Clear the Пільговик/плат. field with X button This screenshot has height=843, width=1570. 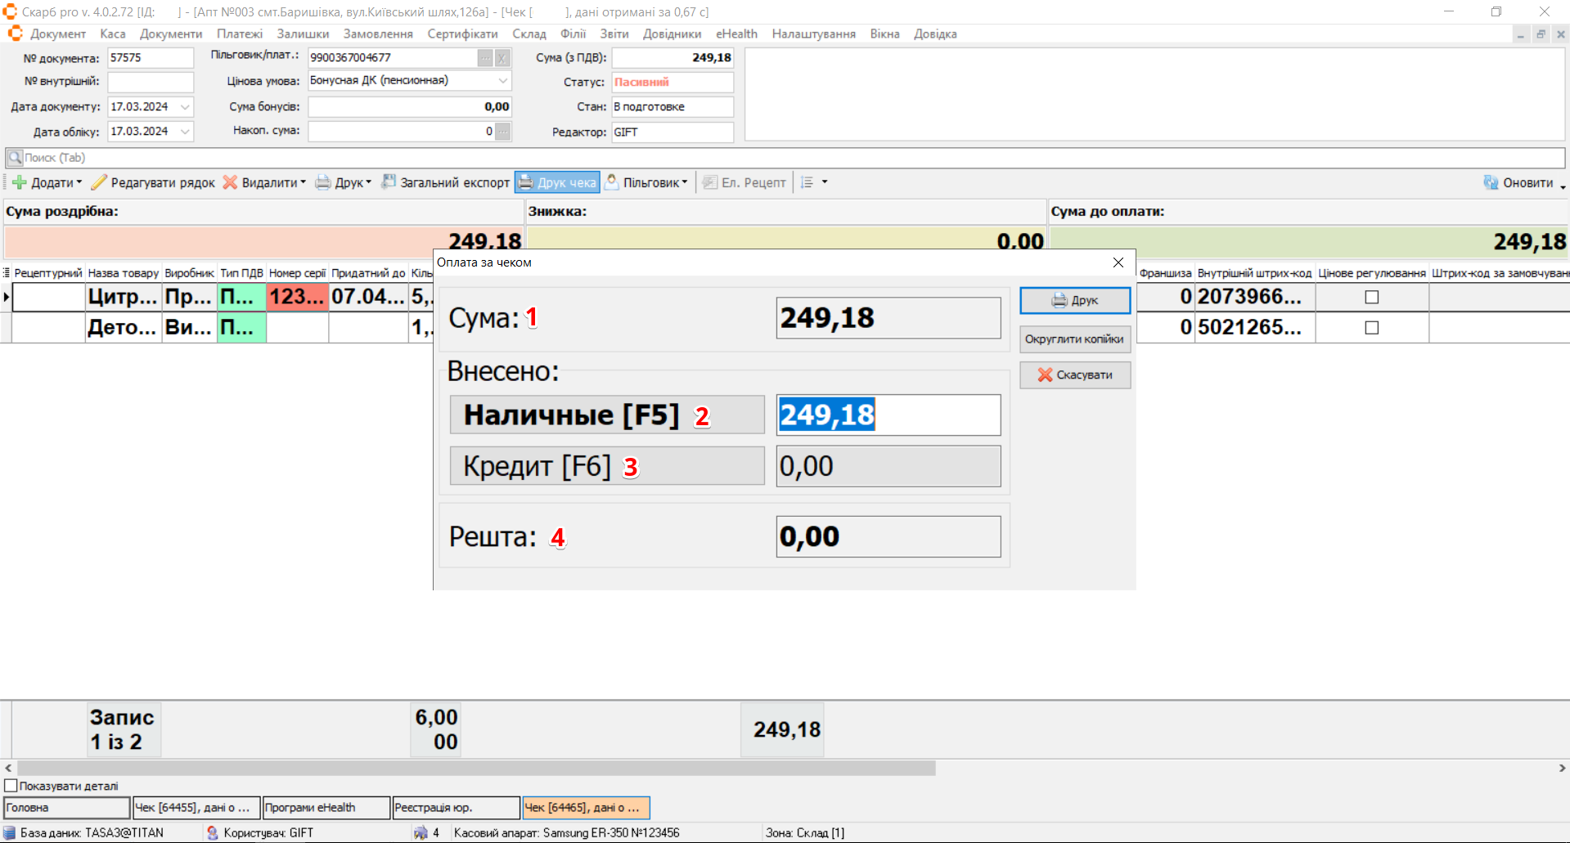[x=502, y=58]
